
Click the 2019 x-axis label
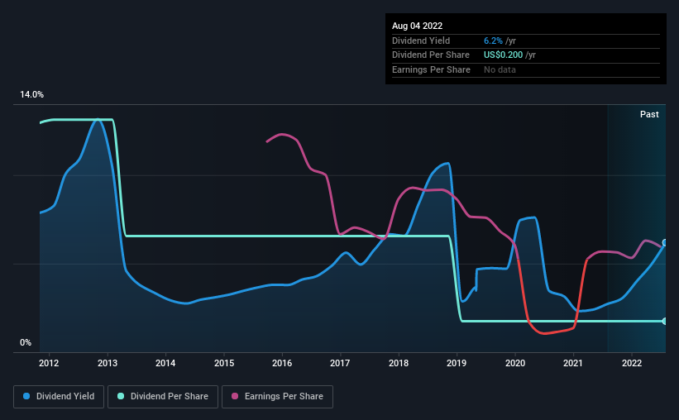point(457,363)
